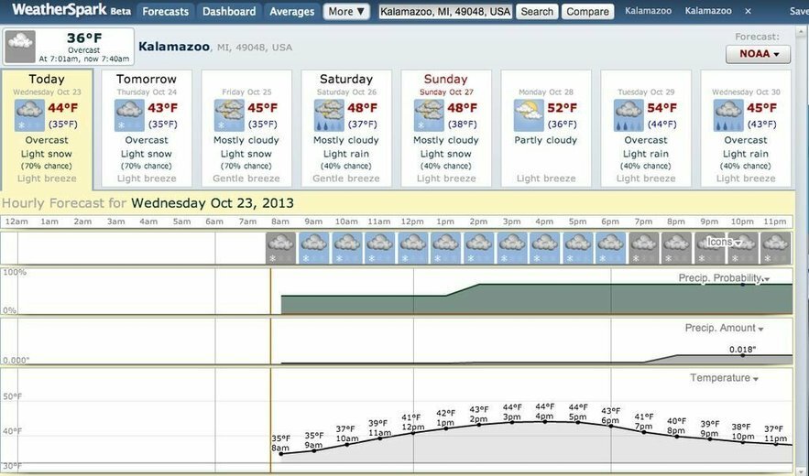Click Monday's 52°F high temperature
Viewport: 809px width, 476px height.
[x=562, y=108]
